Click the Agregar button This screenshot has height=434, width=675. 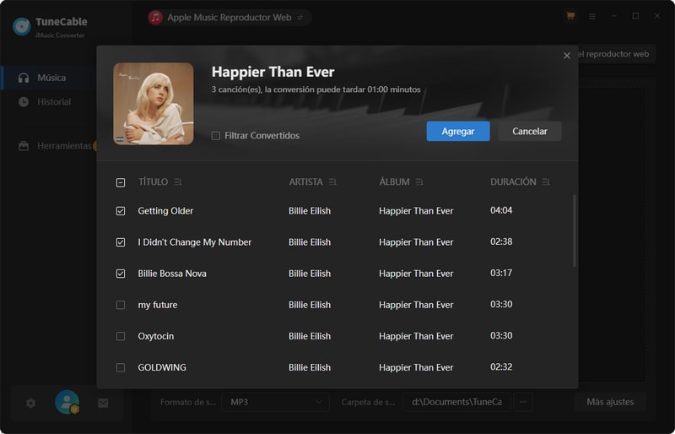click(x=457, y=131)
